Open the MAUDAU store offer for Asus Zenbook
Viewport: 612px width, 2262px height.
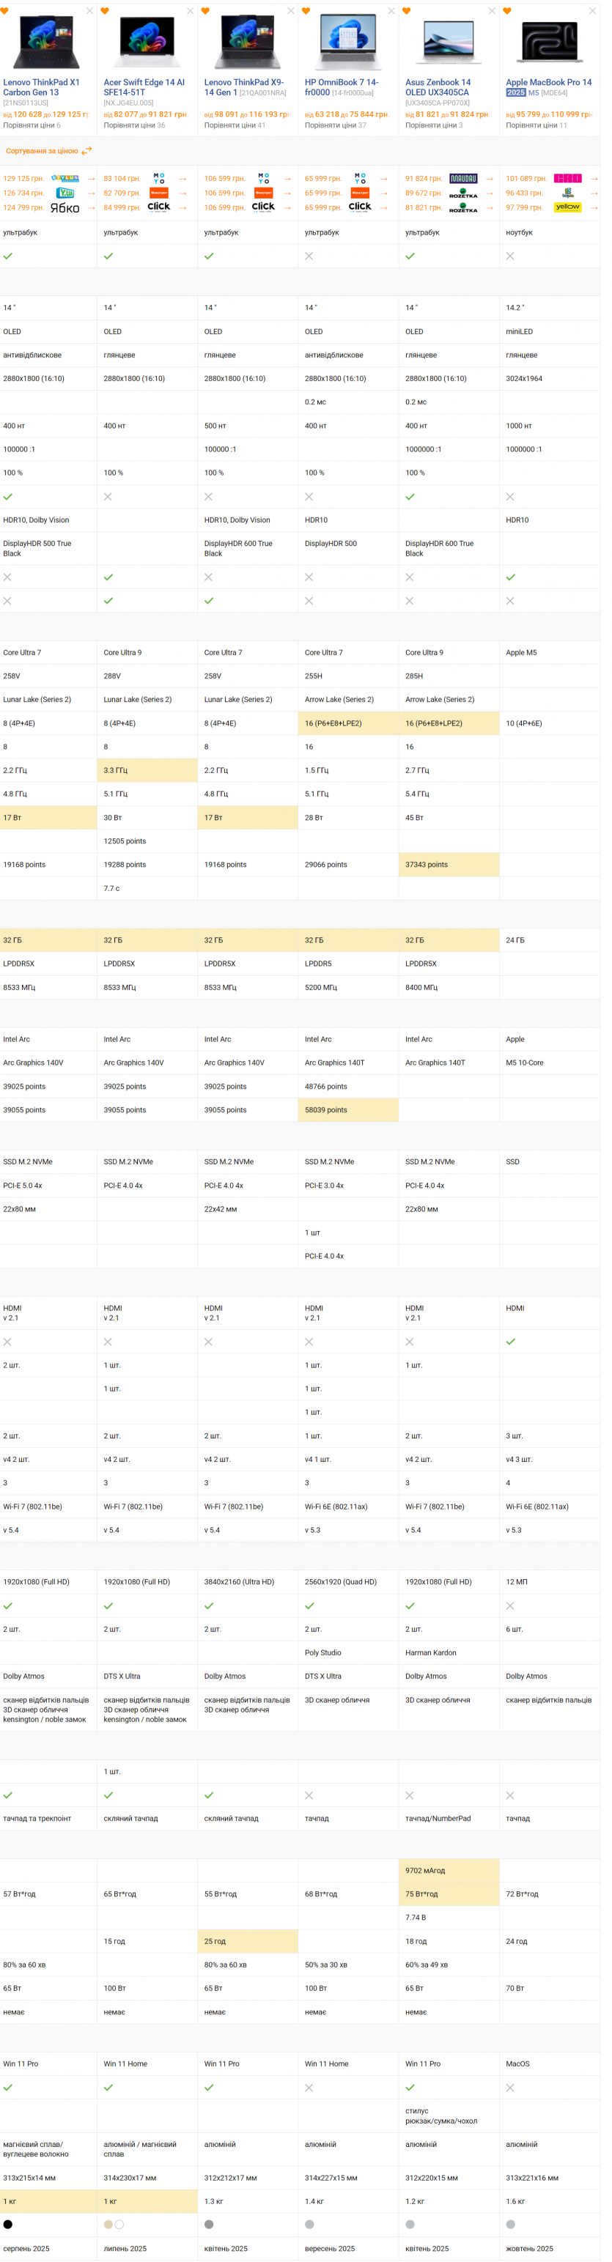click(x=462, y=178)
